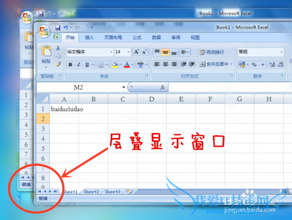Switch to the 页面布局 ribbon tab

click(x=113, y=37)
